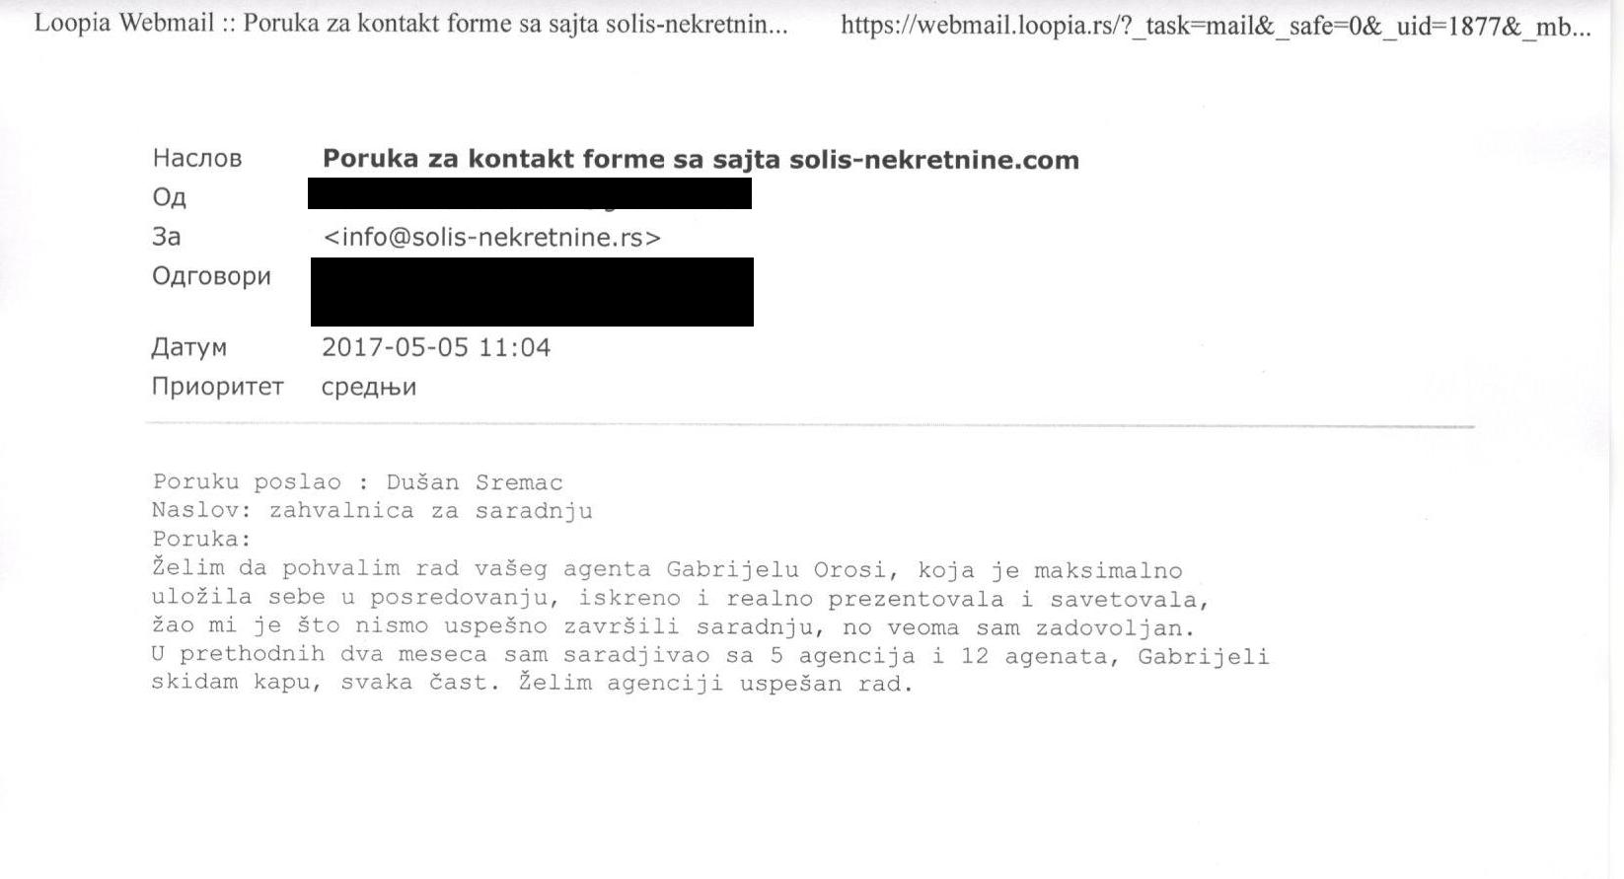Click the info@solis-nekretnine.rs recipient address
This screenshot has width=1624, height=879.
coord(492,238)
